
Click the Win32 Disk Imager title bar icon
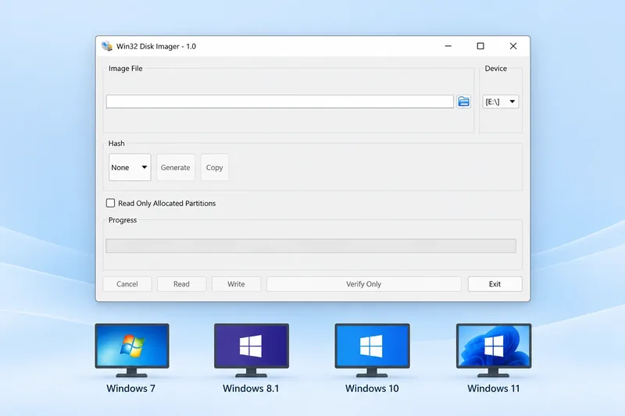(x=107, y=46)
